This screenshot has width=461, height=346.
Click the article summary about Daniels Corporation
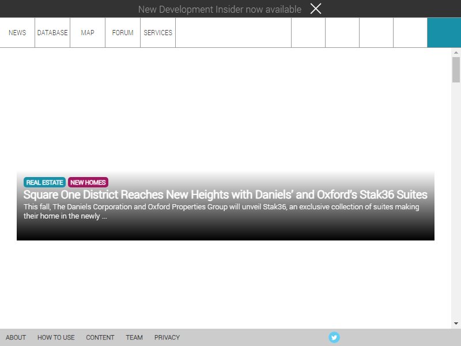pyautogui.click(x=221, y=211)
